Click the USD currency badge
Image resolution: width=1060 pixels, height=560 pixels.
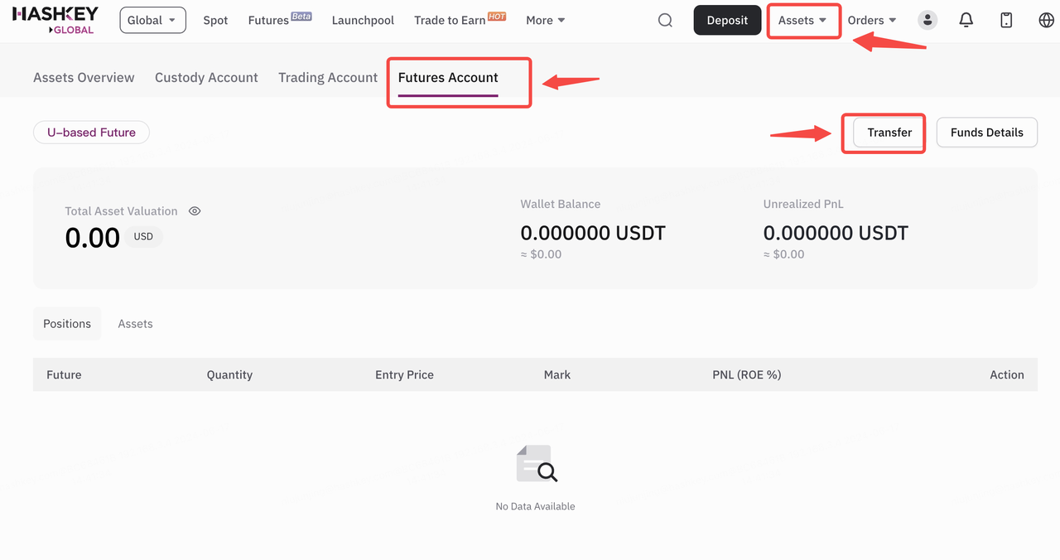[144, 237]
